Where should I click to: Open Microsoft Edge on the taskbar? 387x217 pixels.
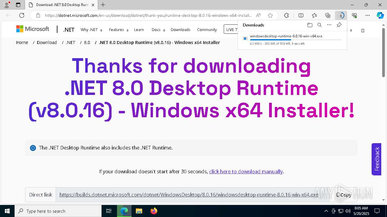[x=124, y=211]
